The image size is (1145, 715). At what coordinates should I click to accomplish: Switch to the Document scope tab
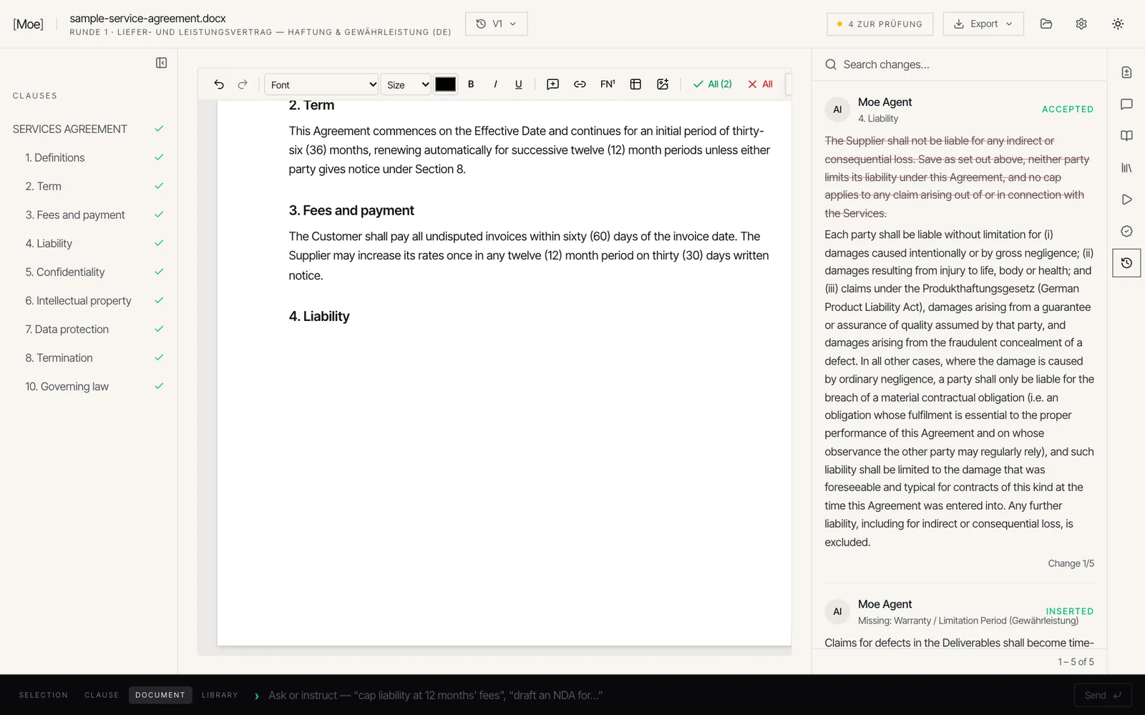[160, 695]
